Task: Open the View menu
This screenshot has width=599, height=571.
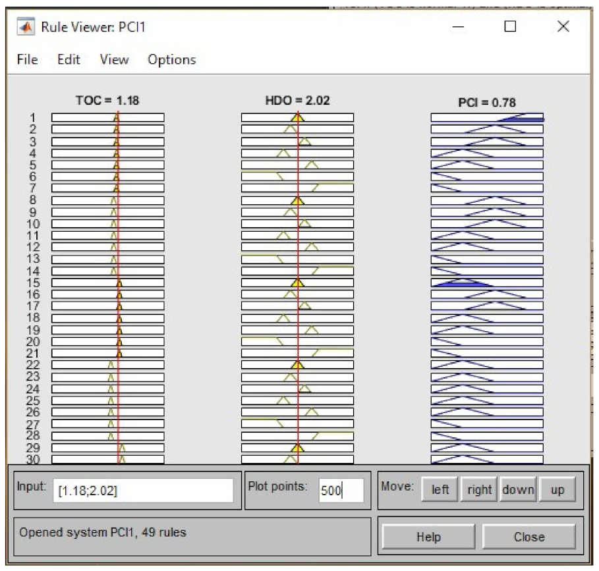Action: tap(114, 60)
